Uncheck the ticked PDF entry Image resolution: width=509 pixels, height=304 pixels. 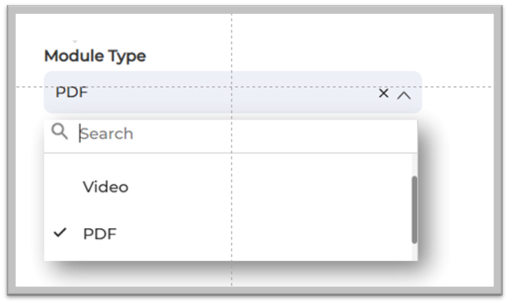coord(100,233)
